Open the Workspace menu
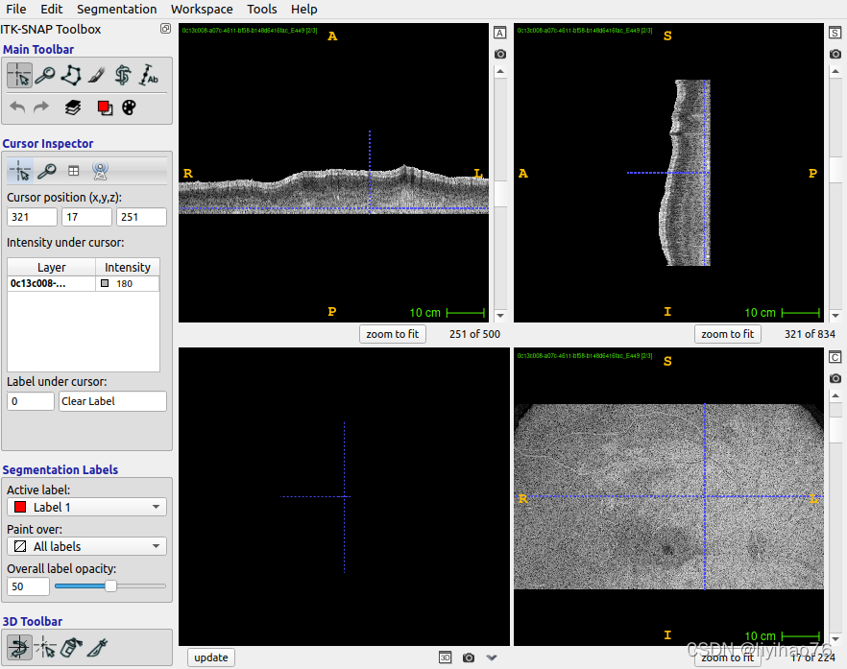The image size is (847, 669). (x=202, y=10)
